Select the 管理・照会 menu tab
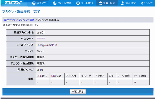This screenshot has width=155, height=99. point(107,3)
